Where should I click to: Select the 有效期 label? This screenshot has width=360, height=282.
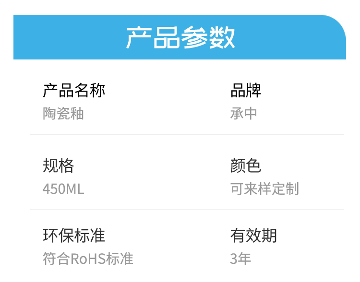[x=253, y=235]
